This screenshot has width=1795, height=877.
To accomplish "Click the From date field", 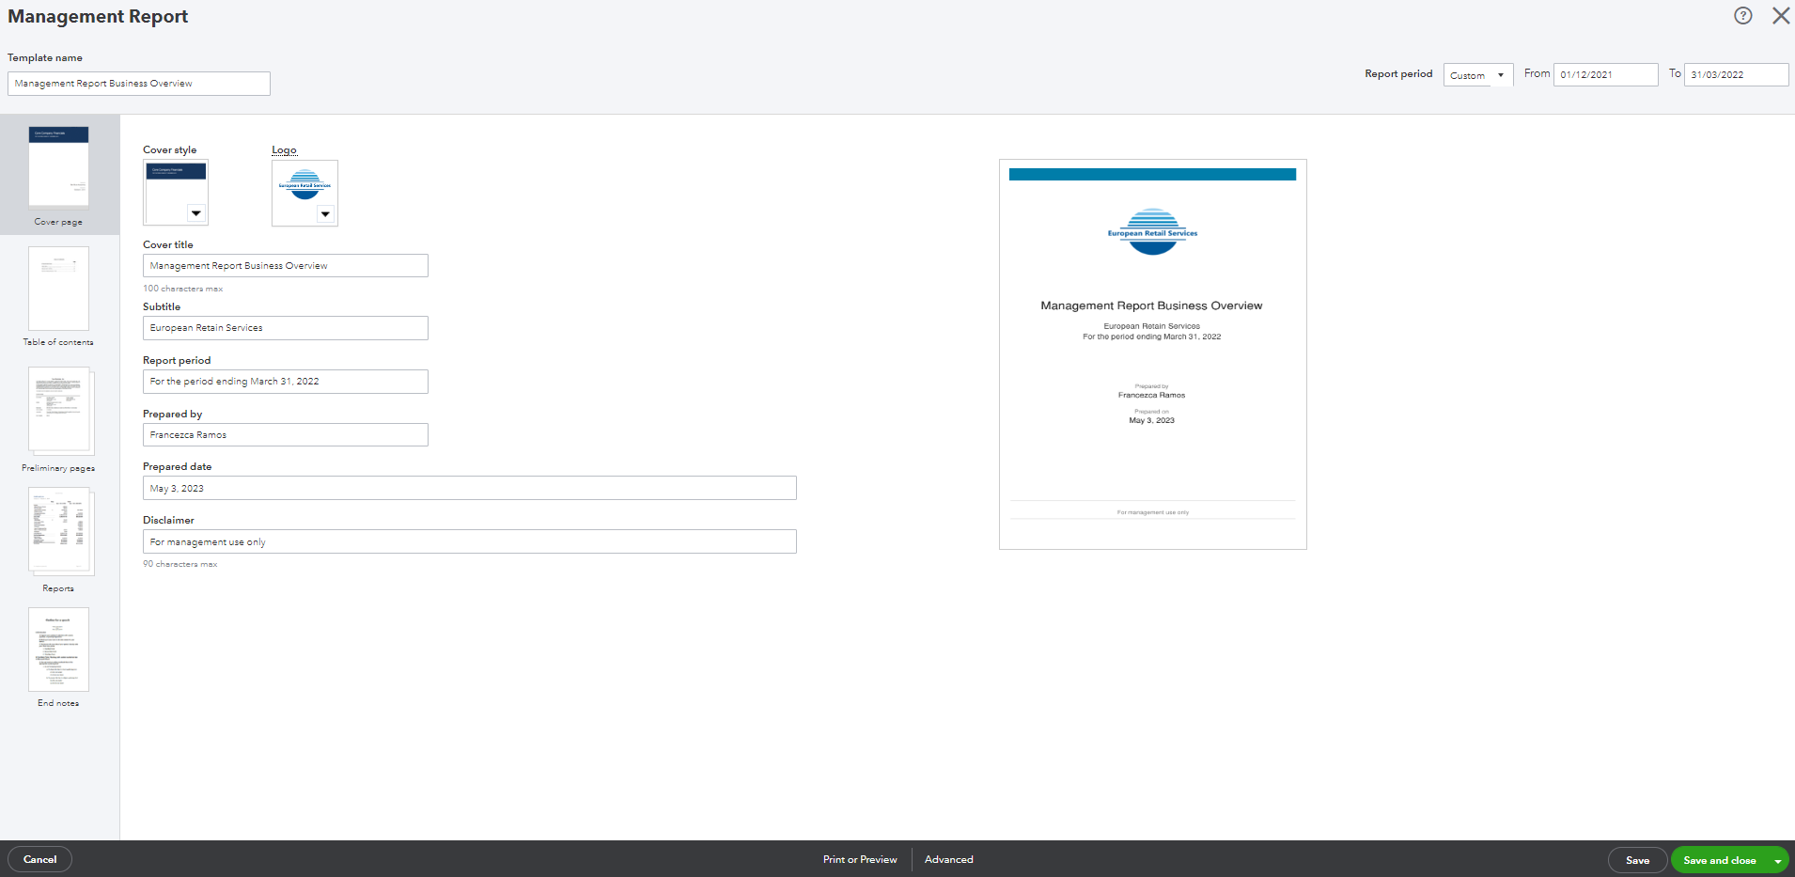I will click(x=1606, y=74).
